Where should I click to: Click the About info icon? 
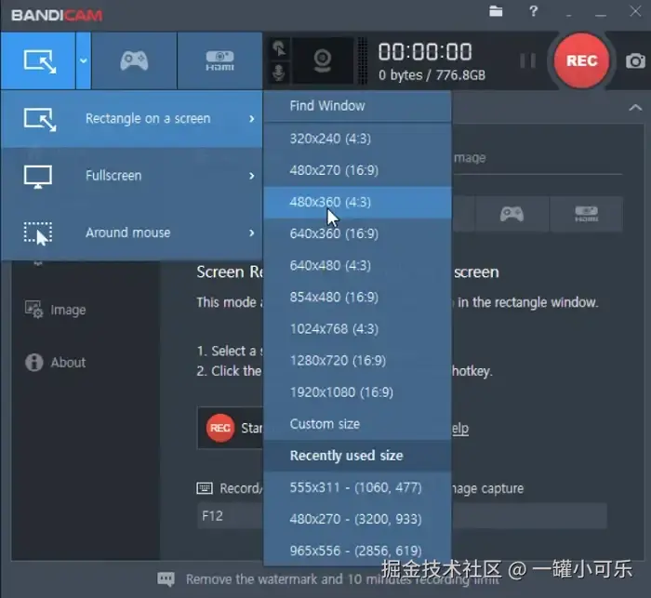tap(33, 362)
